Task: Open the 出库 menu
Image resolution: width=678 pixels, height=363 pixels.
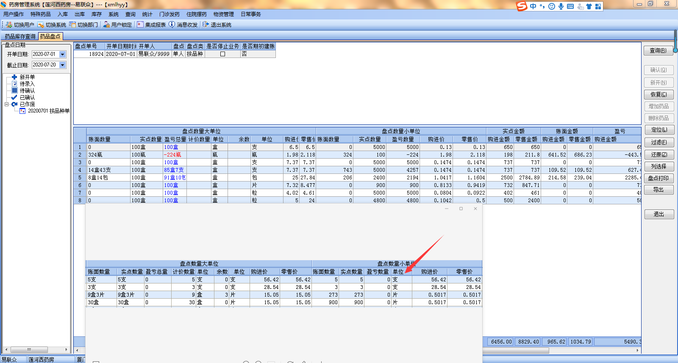Action: 80,14
